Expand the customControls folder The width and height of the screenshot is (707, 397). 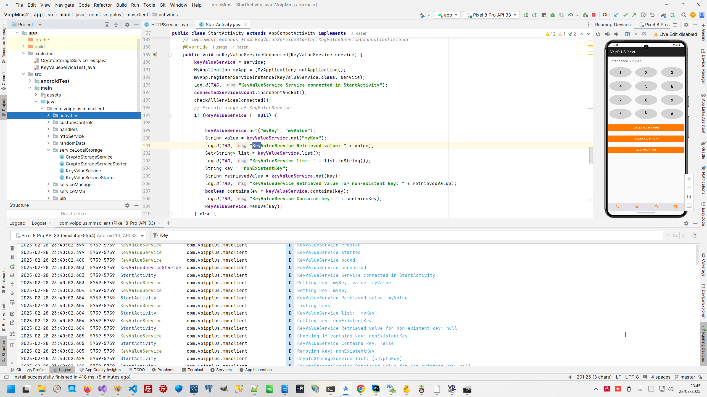point(49,122)
